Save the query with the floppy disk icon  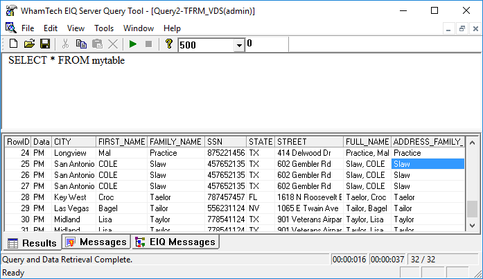coord(44,44)
